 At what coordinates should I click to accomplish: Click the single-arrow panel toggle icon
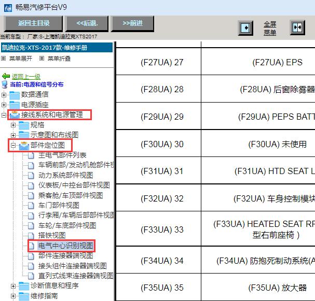[245, 27]
